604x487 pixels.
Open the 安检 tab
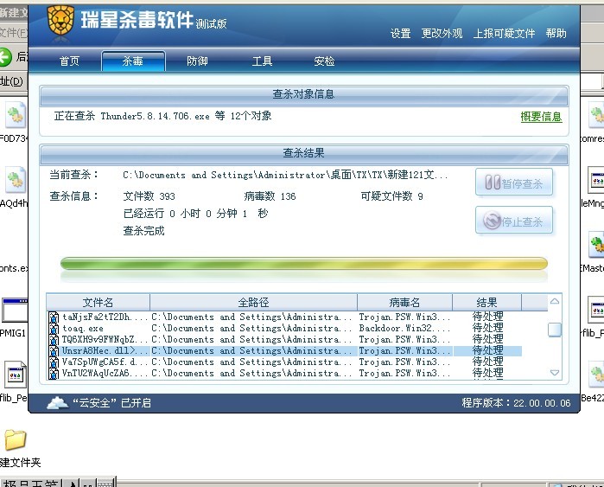(324, 61)
